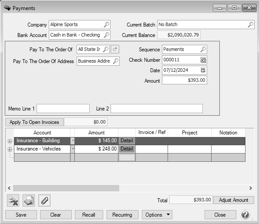Open Detail for Insurance - Vehicles row
The width and height of the screenshot is (259, 224).
point(127,149)
